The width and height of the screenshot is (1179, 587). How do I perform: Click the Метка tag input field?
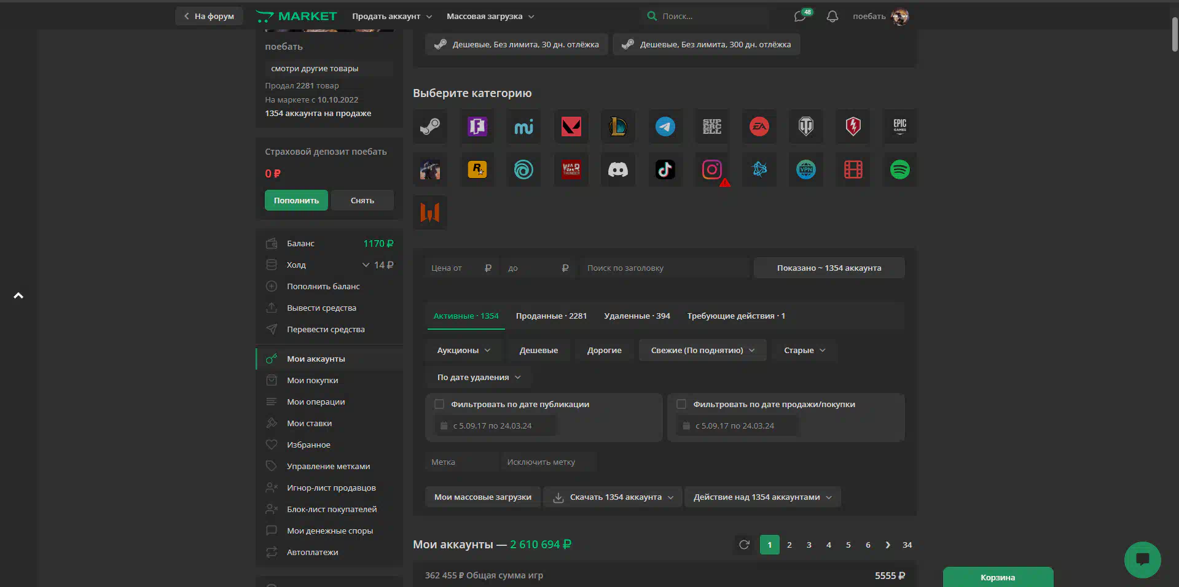(462, 462)
